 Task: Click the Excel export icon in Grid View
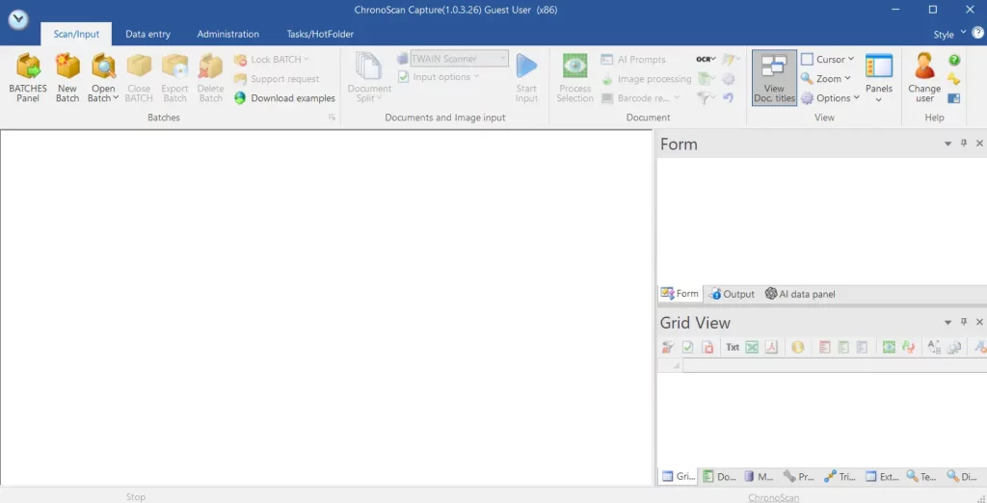click(752, 347)
